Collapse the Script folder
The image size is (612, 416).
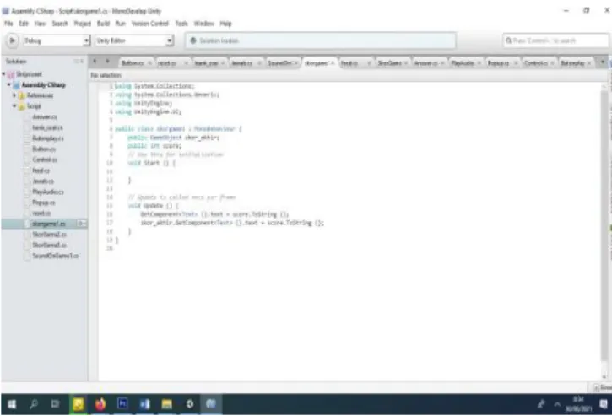[14, 105]
